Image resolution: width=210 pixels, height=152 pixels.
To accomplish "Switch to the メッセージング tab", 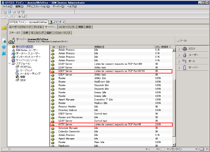I will coord(67,27).
